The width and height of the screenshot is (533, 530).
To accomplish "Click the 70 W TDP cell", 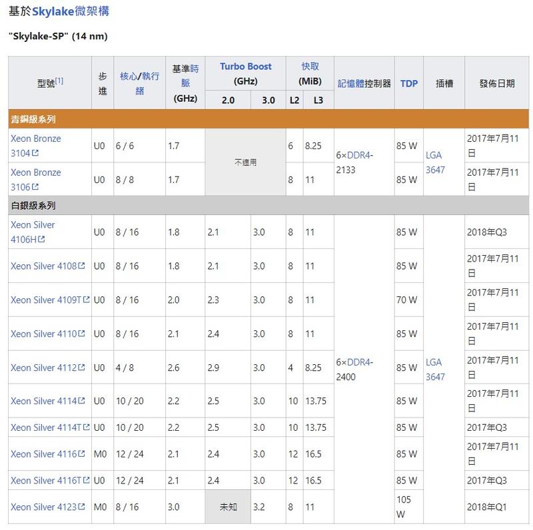I will (x=409, y=300).
